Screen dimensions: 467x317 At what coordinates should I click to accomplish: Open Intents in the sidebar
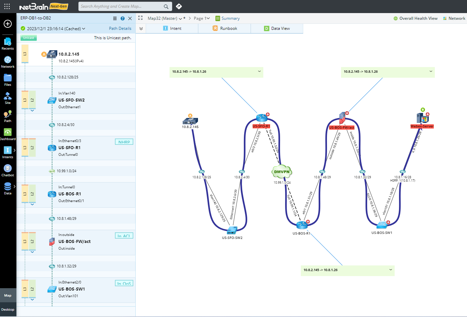click(8, 152)
